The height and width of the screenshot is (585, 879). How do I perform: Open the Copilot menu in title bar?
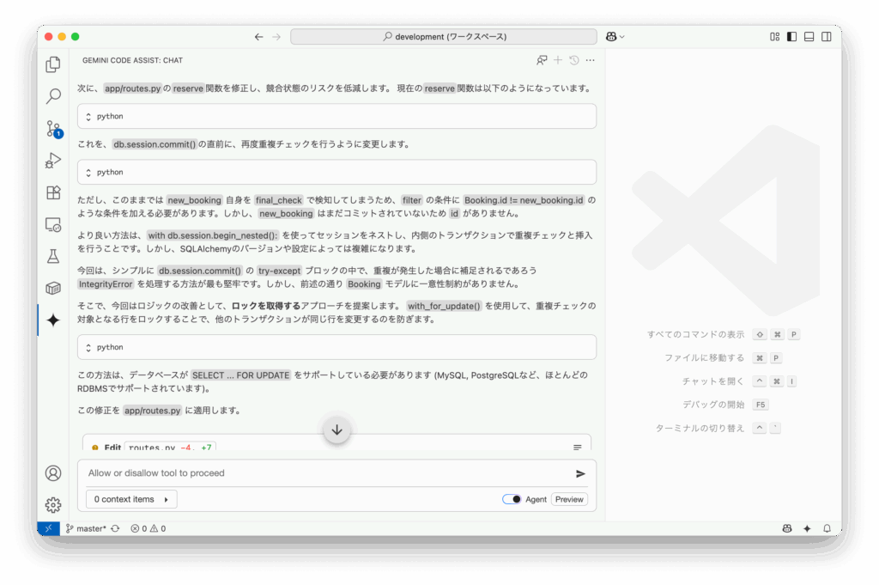pyautogui.click(x=615, y=36)
